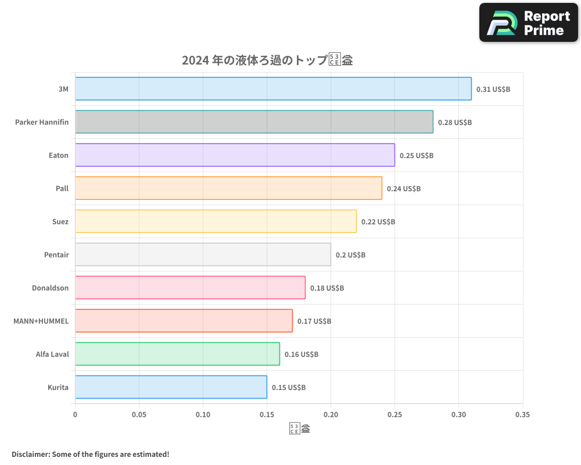Viewport: 581px width, 465px height.
Task: Click the 0.35 x-axis tick label
Action: 522,414
